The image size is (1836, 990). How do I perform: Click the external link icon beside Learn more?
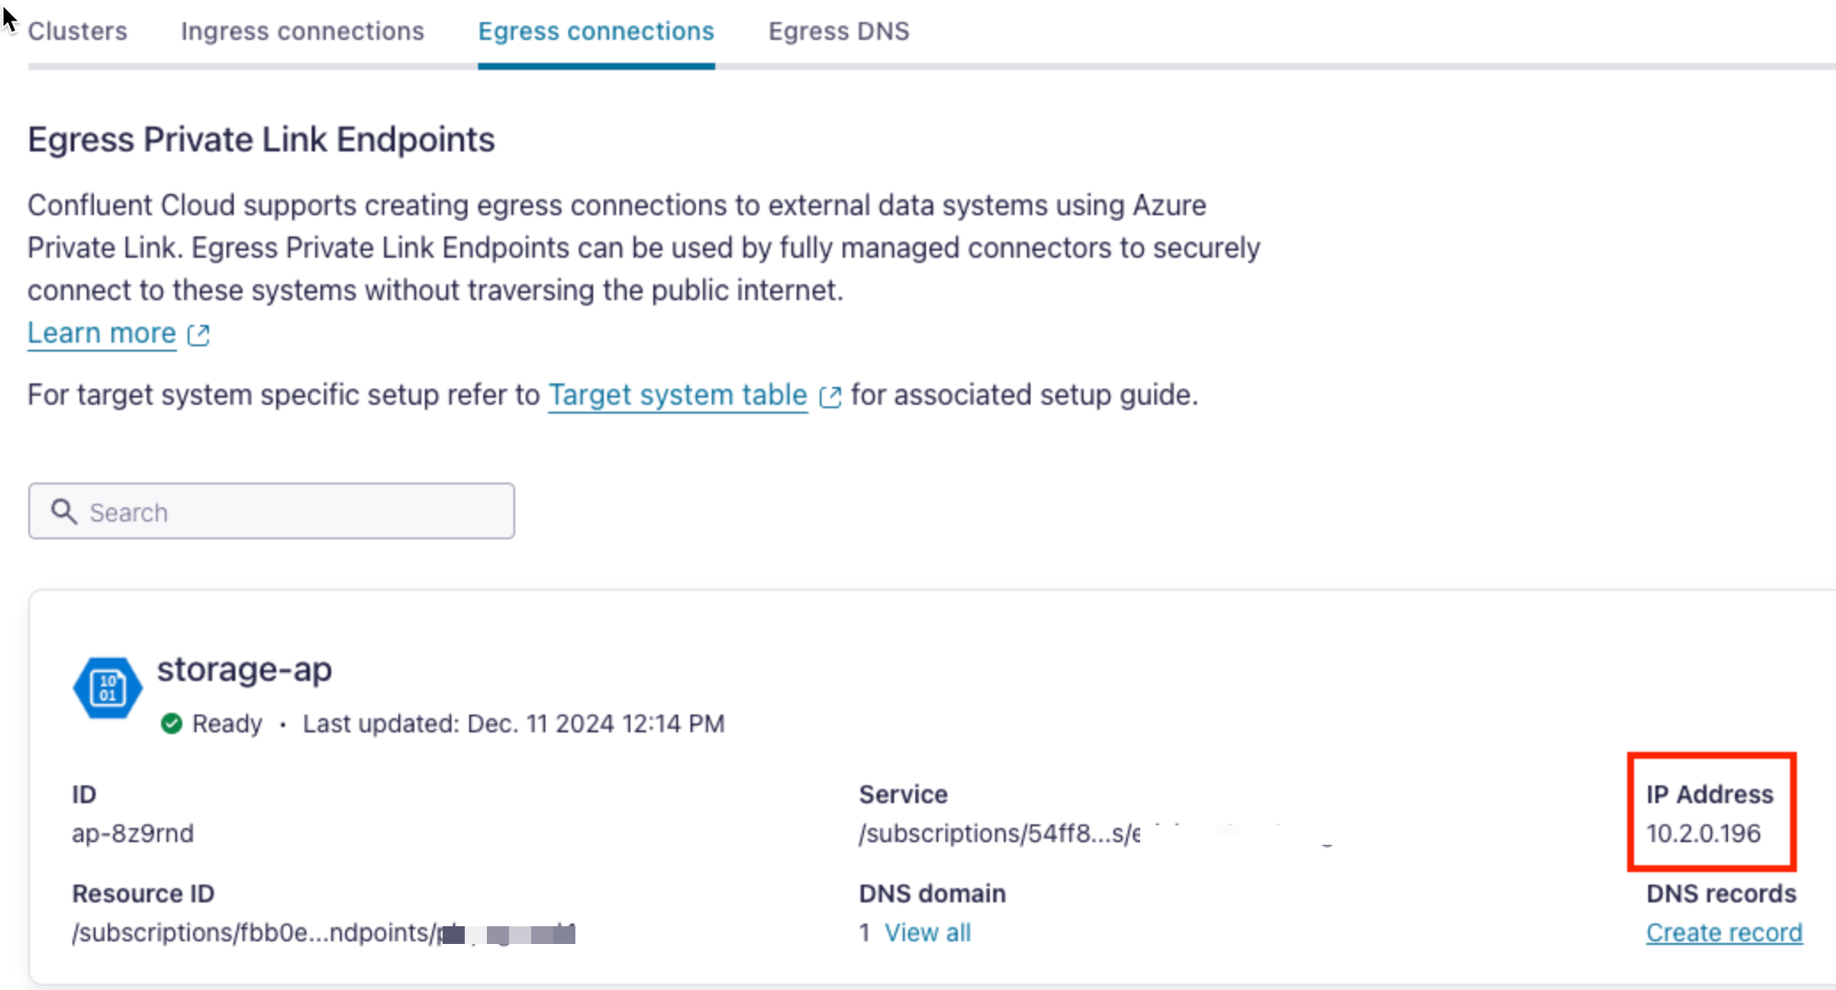pyautogui.click(x=198, y=334)
